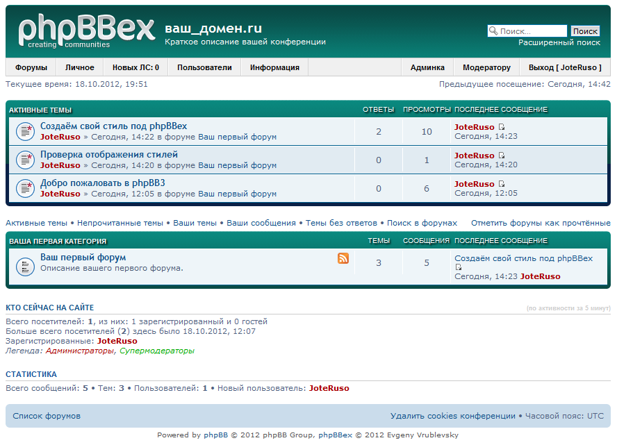
Task: Click the forum icon beside Ваш первый форум
Action: (x=25, y=265)
